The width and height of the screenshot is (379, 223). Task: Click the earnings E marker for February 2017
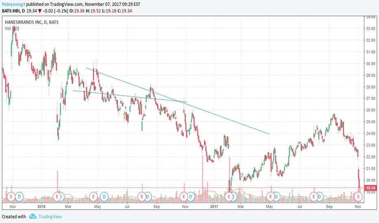[x=229, y=197]
